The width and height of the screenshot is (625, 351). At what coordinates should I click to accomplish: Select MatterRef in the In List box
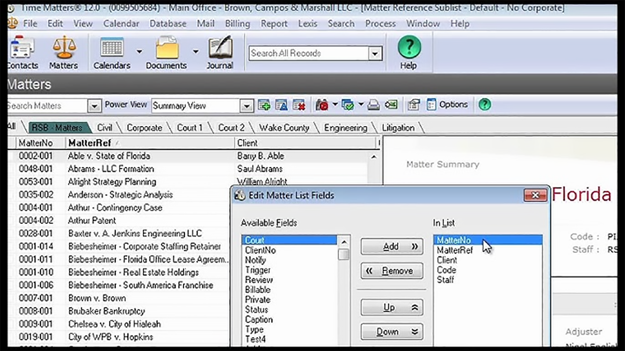[455, 250]
